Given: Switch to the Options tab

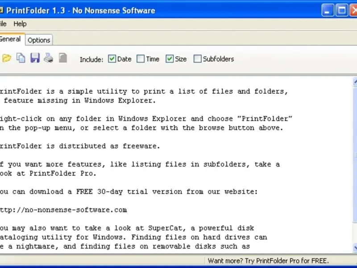Looking at the screenshot, I should (39, 40).
